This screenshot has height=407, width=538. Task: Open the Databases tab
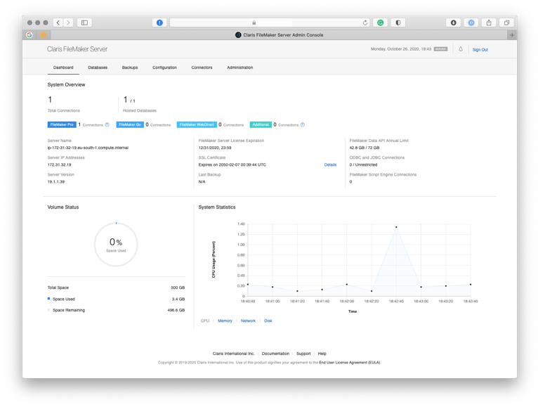tap(98, 67)
